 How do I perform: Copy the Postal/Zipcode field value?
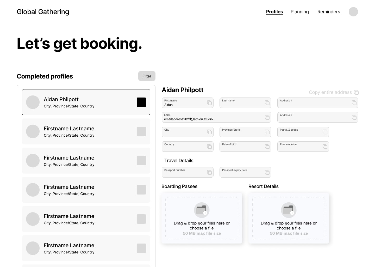coord(325,132)
